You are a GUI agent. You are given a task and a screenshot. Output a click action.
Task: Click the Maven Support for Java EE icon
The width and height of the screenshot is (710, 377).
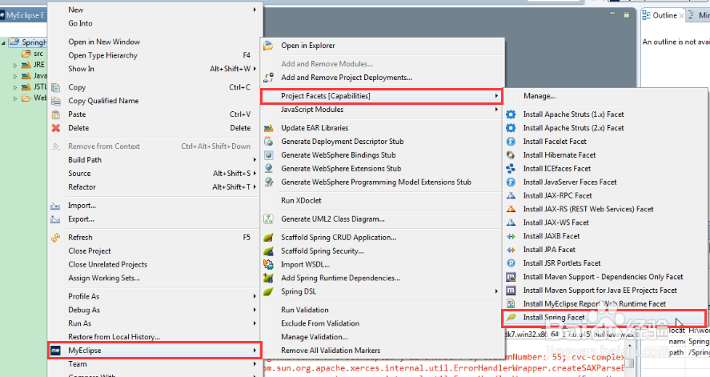coord(511,291)
